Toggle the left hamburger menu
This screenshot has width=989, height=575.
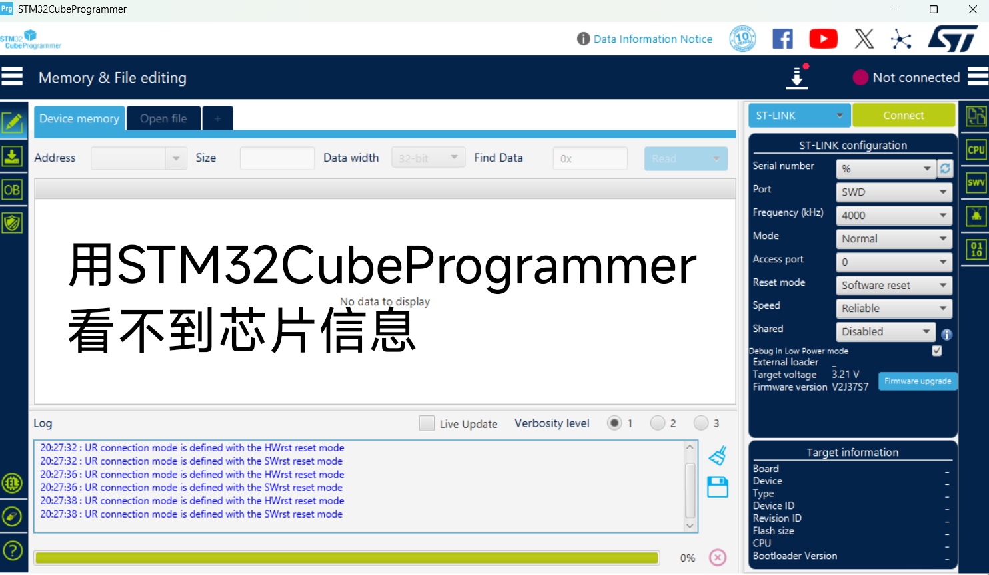coord(12,77)
